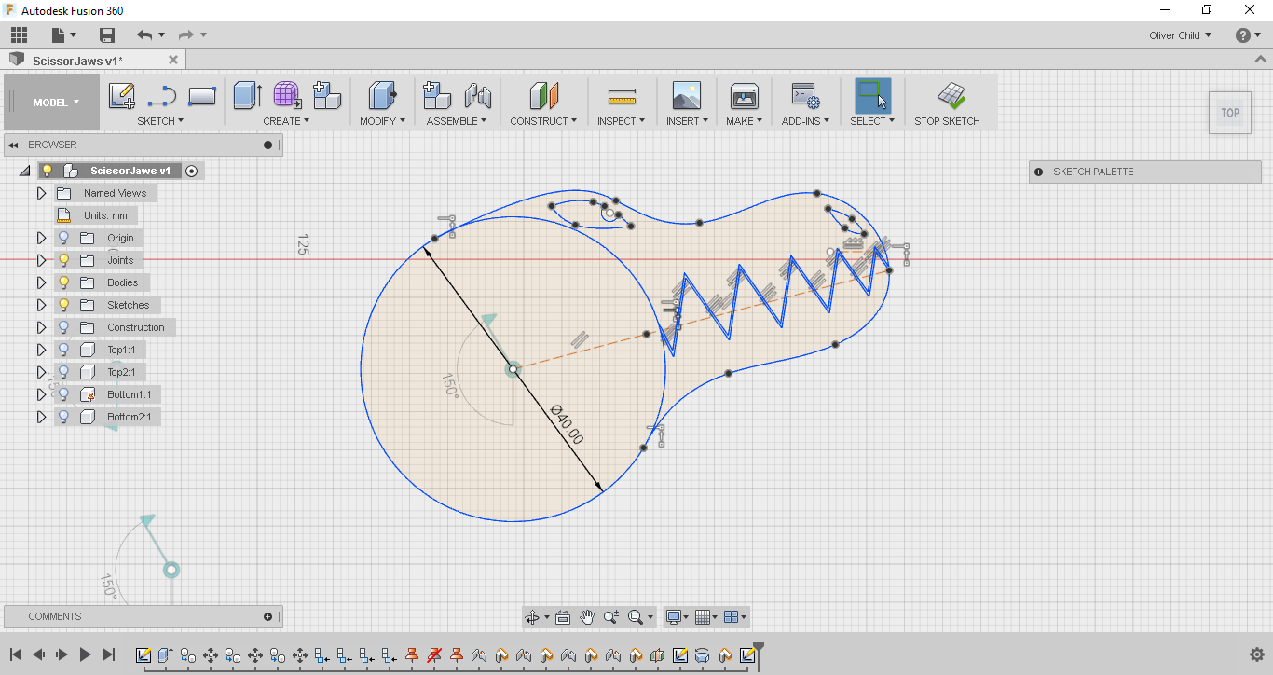Image resolution: width=1273 pixels, height=675 pixels.
Task: Open the Oliver Child account dropdown
Action: coord(1180,35)
